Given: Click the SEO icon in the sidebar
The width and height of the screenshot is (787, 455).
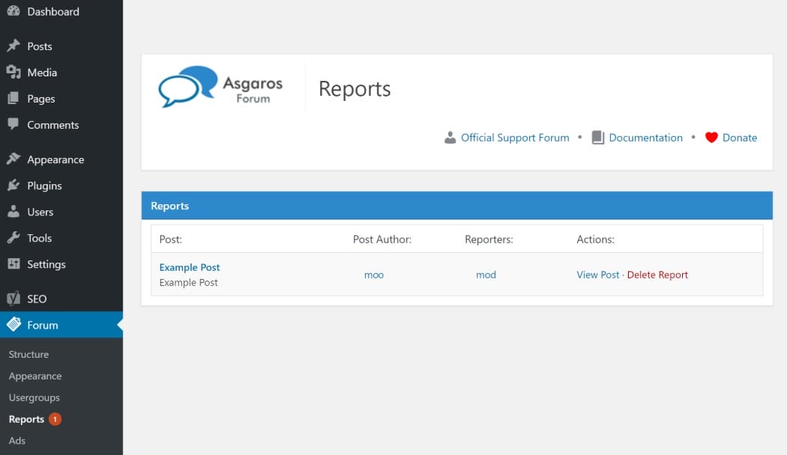Looking at the screenshot, I should pyautogui.click(x=14, y=298).
